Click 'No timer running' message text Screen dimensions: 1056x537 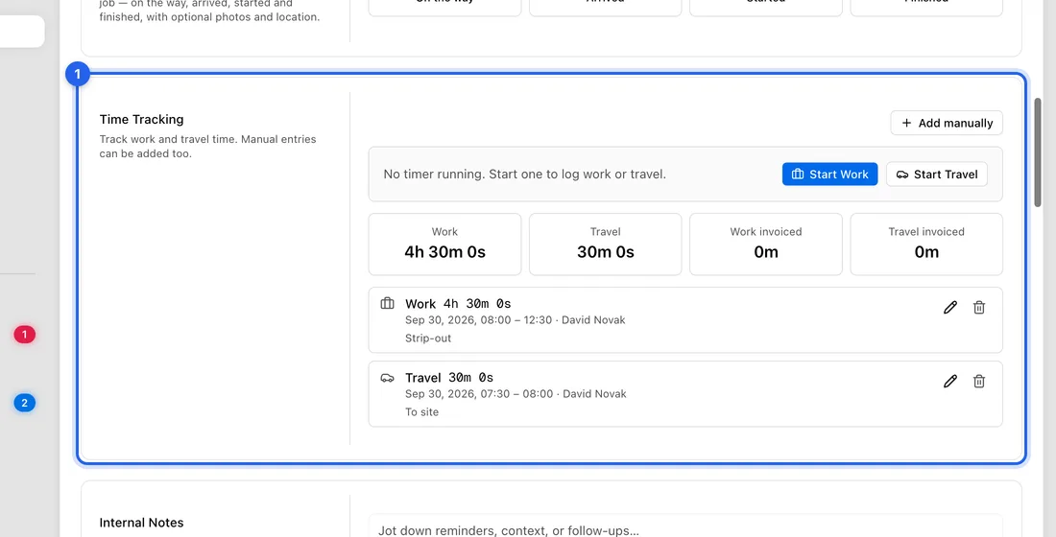524,175
